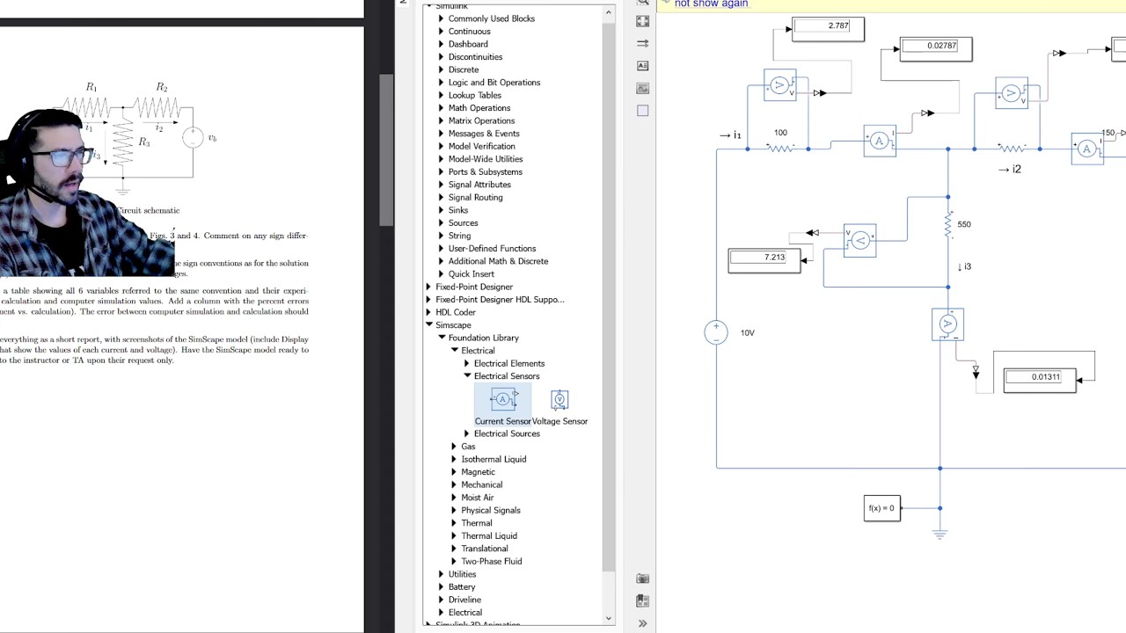Expand Commonly Used Blocks node
Image resolution: width=1126 pixels, height=633 pixels.
click(x=442, y=18)
